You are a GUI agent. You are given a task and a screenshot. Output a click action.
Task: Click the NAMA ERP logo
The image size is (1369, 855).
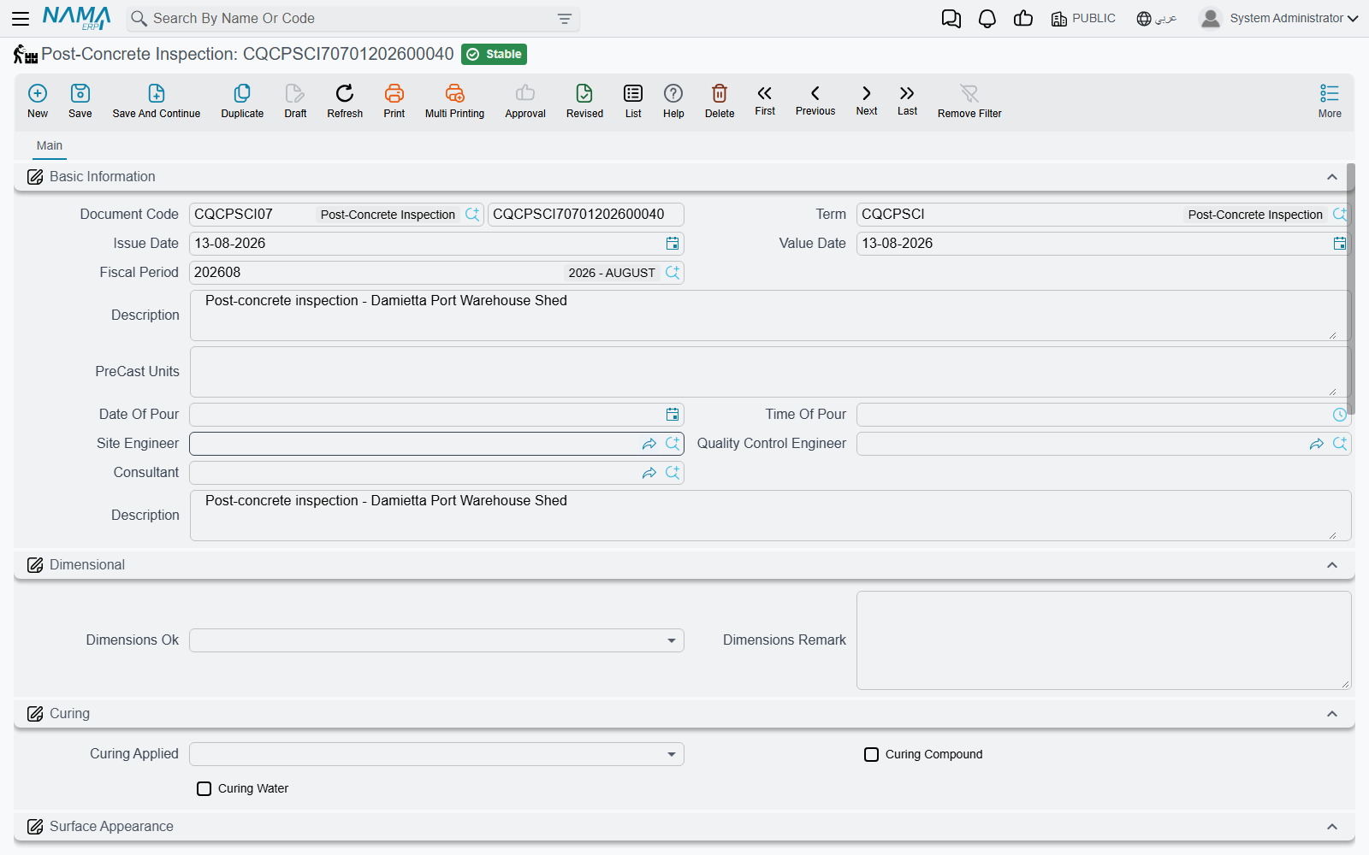pos(77,18)
